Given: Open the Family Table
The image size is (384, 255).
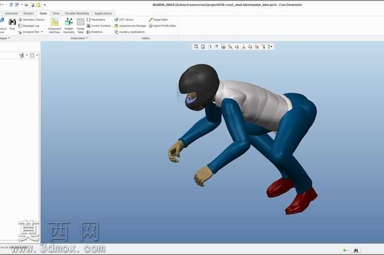Looking at the screenshot, I should pos(80,26).
